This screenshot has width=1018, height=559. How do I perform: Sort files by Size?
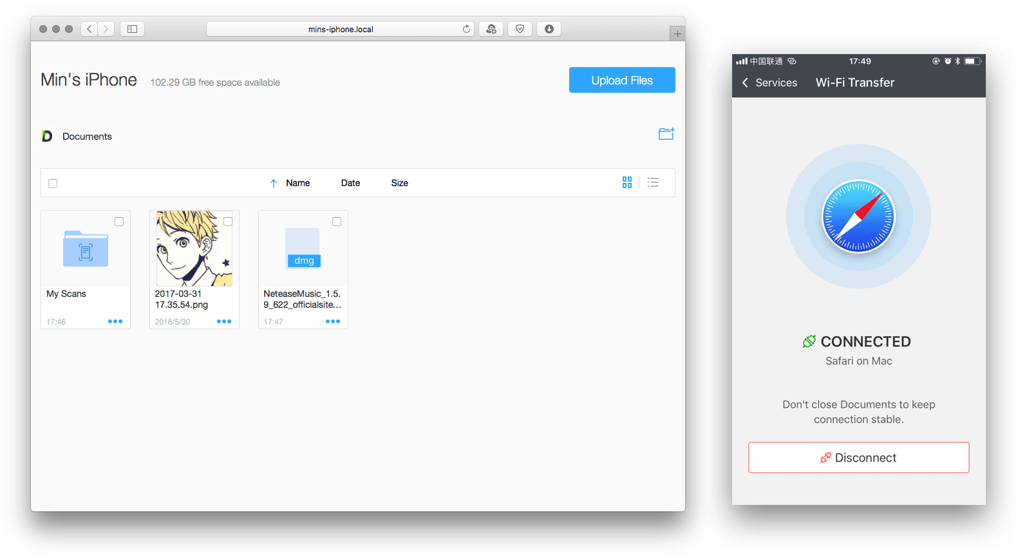point(399,183)
